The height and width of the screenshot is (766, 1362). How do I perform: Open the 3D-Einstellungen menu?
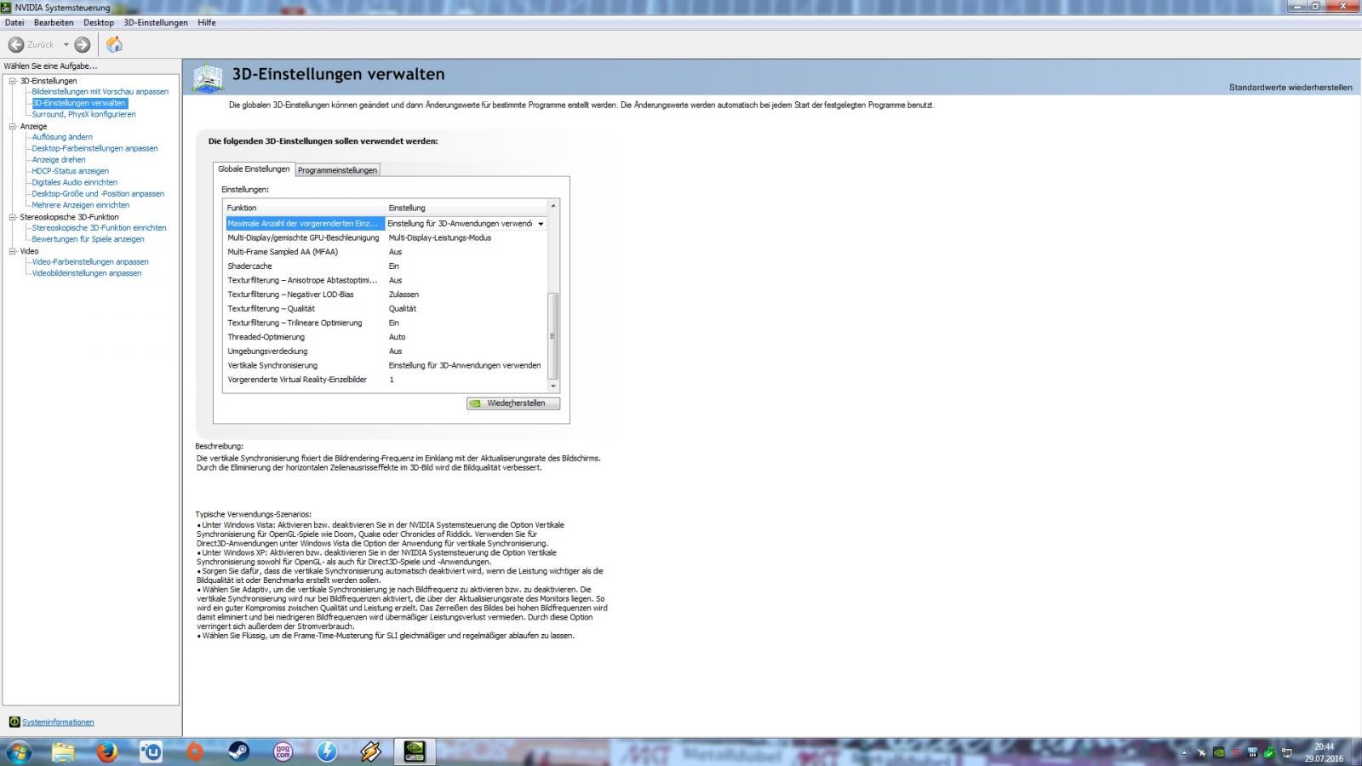click(x=156, y=22)
